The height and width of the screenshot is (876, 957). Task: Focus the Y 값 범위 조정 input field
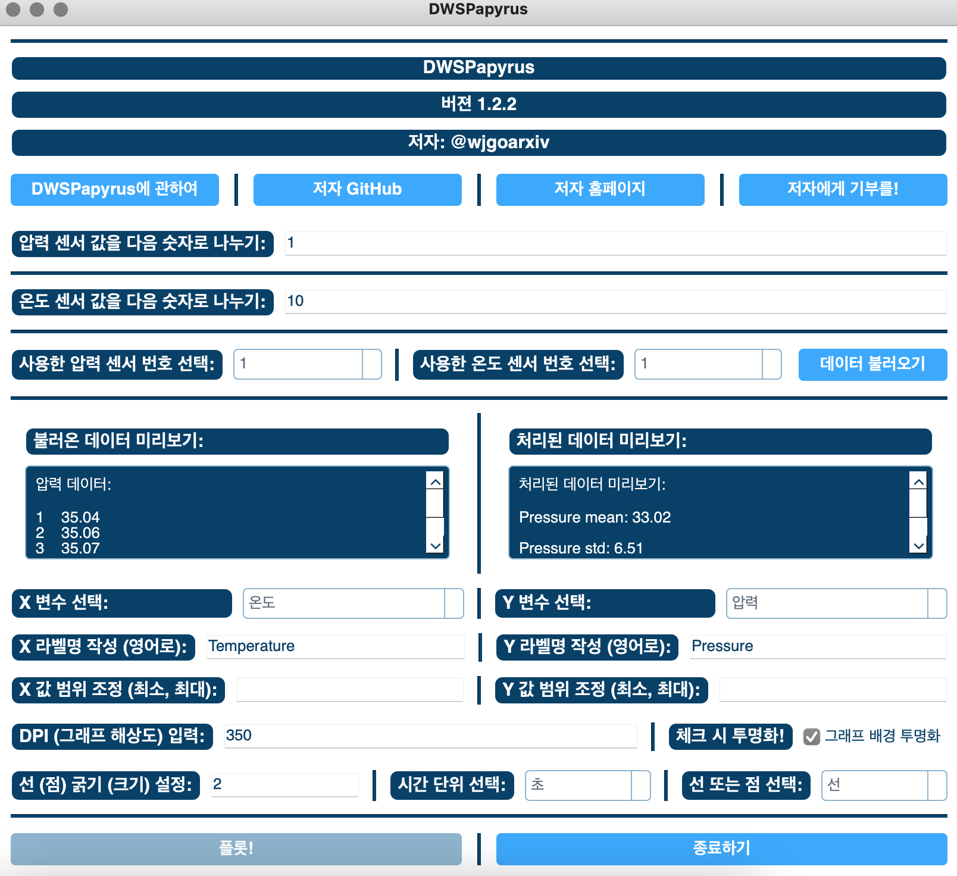pyautogui.click(x=833, y=690)
